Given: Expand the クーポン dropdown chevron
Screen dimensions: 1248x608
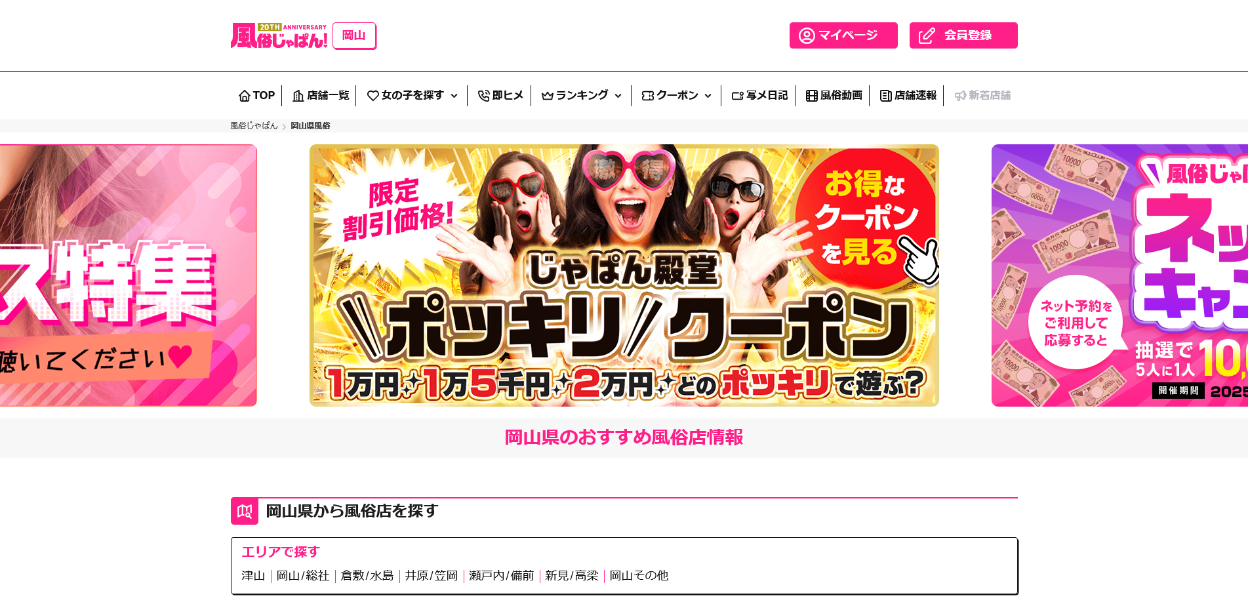Looking at the screenshot, I should pyautogui.click(x=708, y=96).
